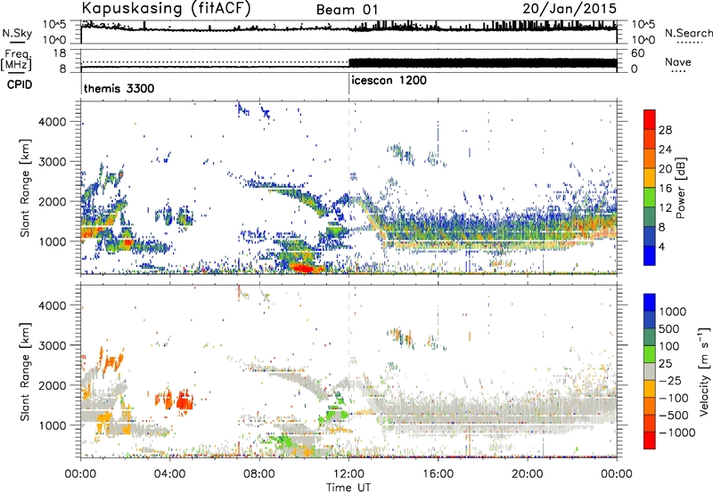This screenshot has height=493, width=713.
Task: Click the '16:00' time axis tick label
Action: [438, 474]
